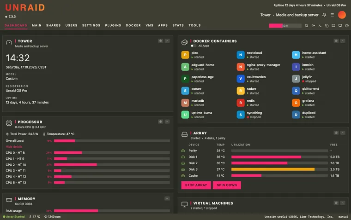Open notifications bell in header
Viewport: 351px width, 220px height.
click(324, 15)
